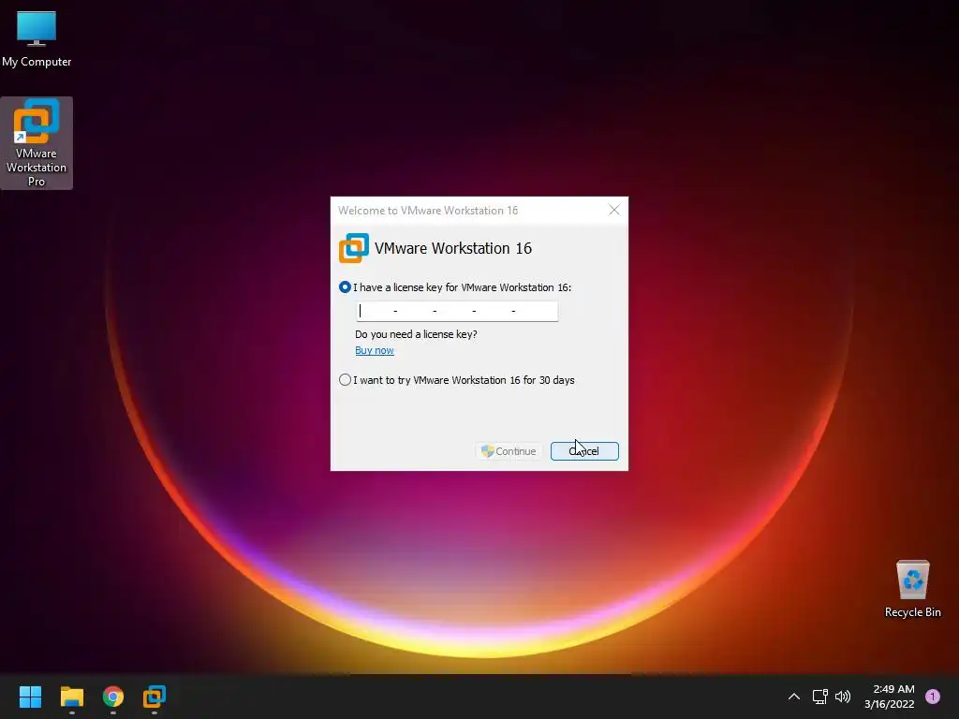Select the 30-day trial option
This screenshot has height=719, width=959.
tap(345, 380)
